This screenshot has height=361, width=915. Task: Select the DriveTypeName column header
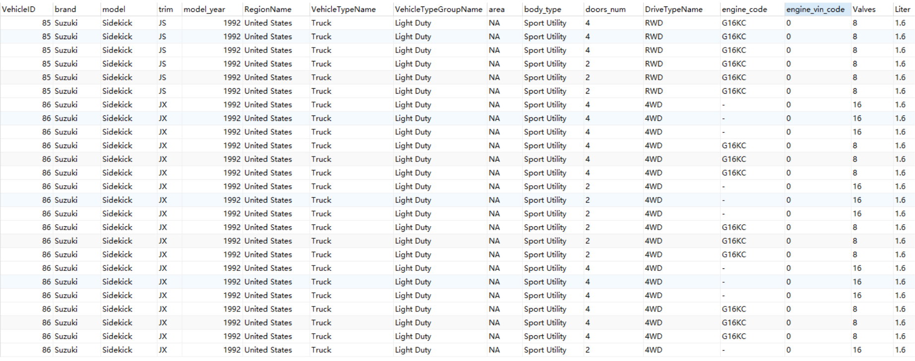click(673, 9)
